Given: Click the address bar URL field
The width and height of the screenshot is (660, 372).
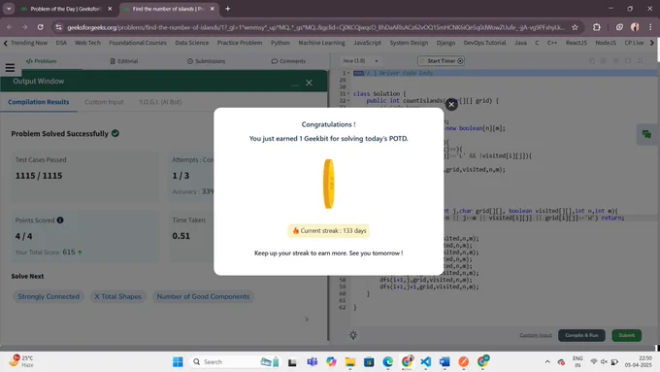Looking at the screenshot, I should pyautogui.click(x=315, y=27).
